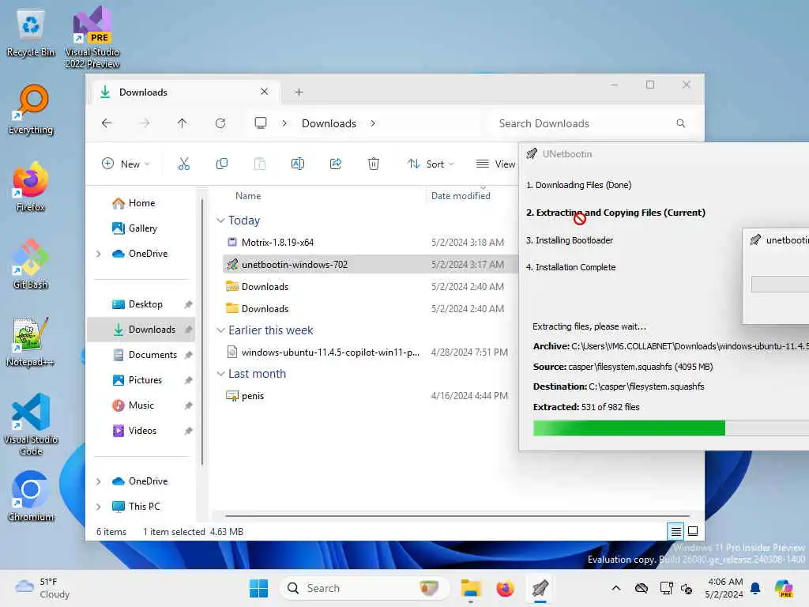This screenshot has width=809, height=607.
Task: Collapse the Last month group
Action: [x=220, y=374]
